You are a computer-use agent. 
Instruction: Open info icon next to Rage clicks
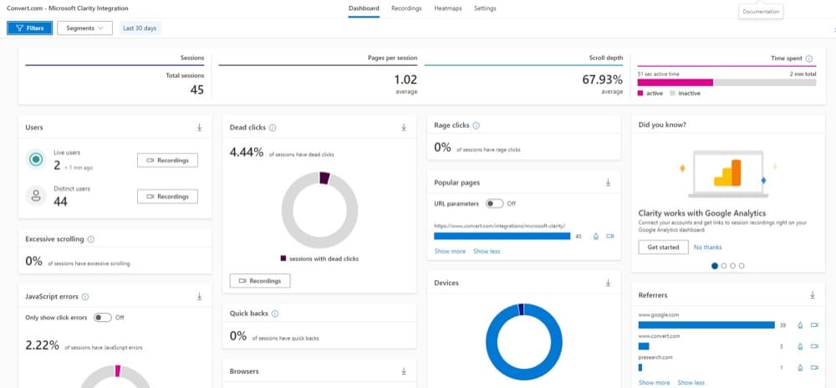[477, 125]
